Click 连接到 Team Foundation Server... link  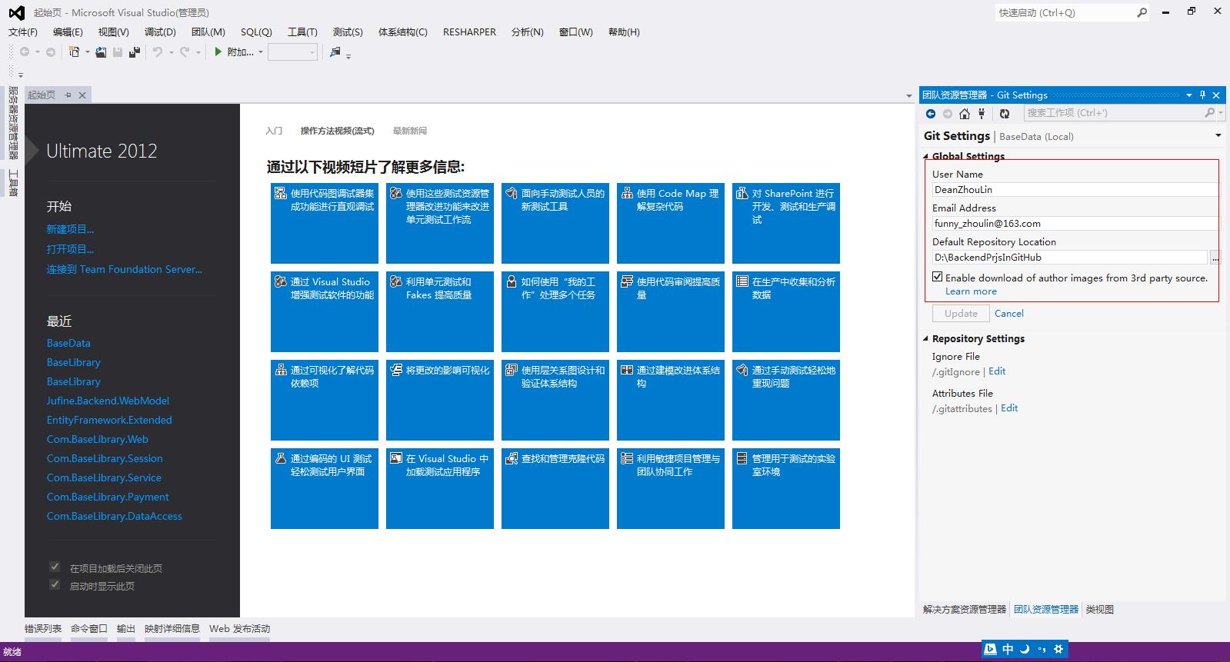[125, 269]
